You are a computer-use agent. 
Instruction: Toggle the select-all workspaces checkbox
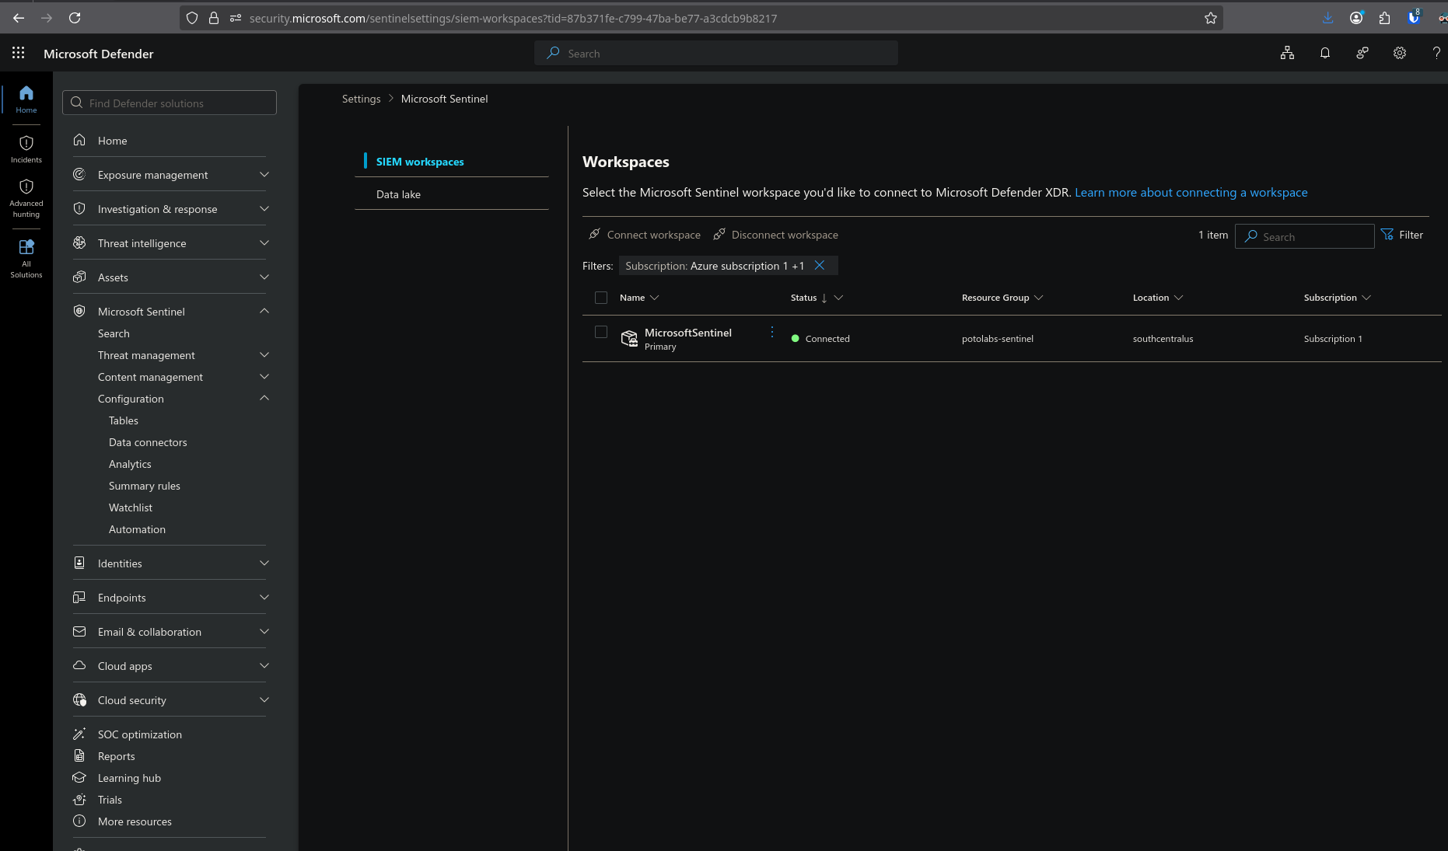click(601, 298)
